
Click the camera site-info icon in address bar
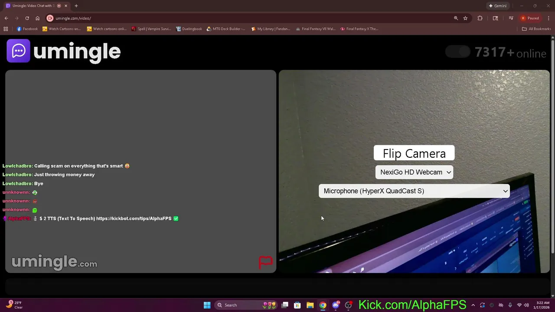pos(50,18)
